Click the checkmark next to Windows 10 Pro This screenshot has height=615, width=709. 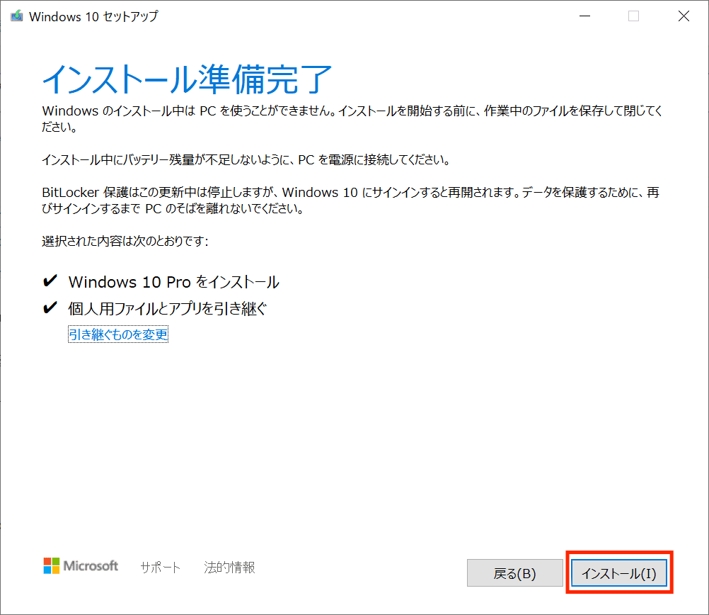point(50,281)
